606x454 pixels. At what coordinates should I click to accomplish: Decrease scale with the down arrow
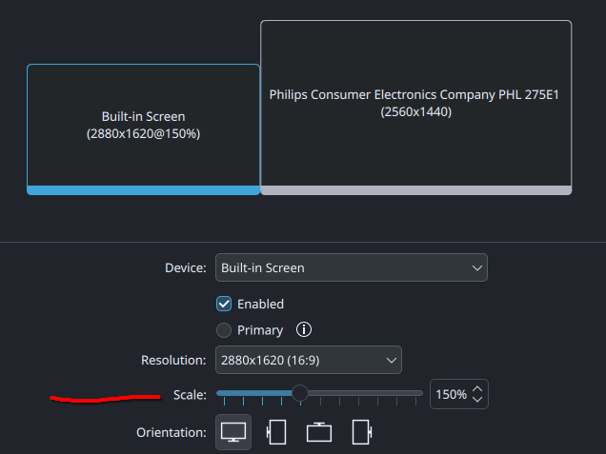(477, 399)
